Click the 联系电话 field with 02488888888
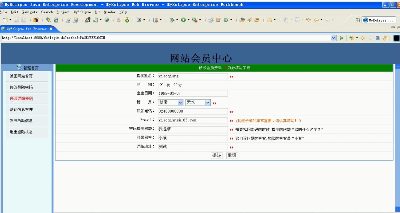 pos(193,111)
